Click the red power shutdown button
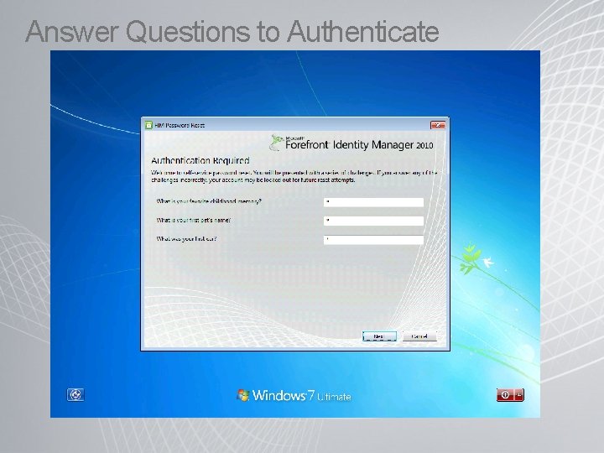Viewport: 604px width, 453px height. click(505, 395)
